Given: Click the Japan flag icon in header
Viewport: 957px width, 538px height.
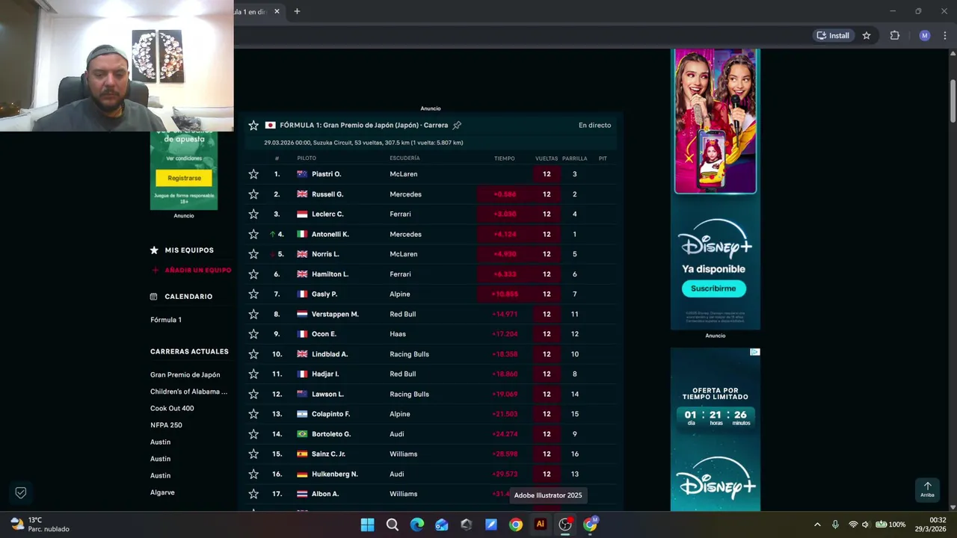Looking at the screenshot, I should pyautogui.click(x=271, y=126).
